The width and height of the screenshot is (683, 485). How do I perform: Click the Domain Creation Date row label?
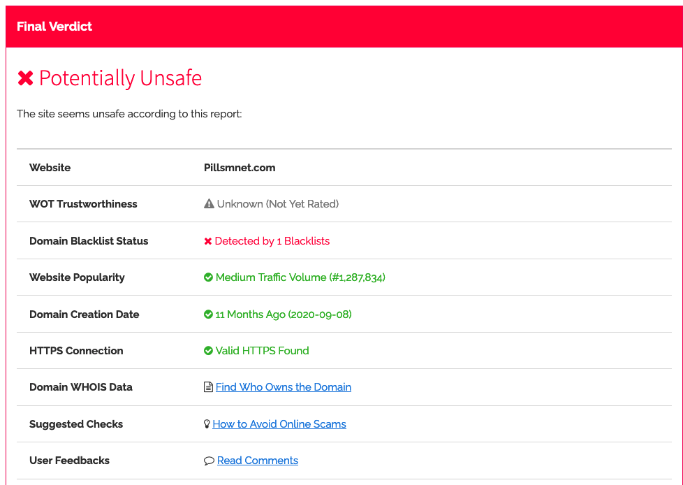(x=84, y=314)
